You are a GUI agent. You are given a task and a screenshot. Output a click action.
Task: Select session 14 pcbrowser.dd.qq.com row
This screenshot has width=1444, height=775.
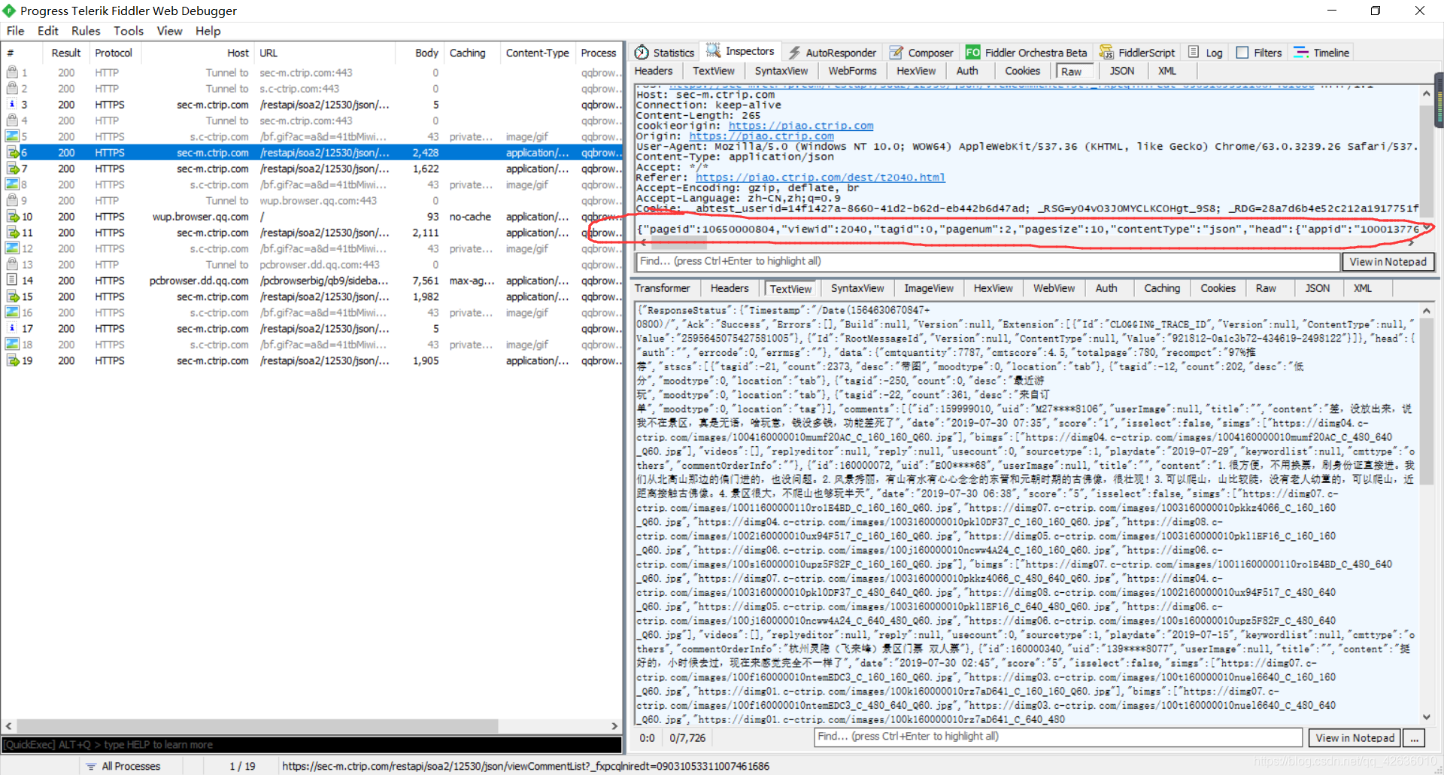click(x=312, y=281)
